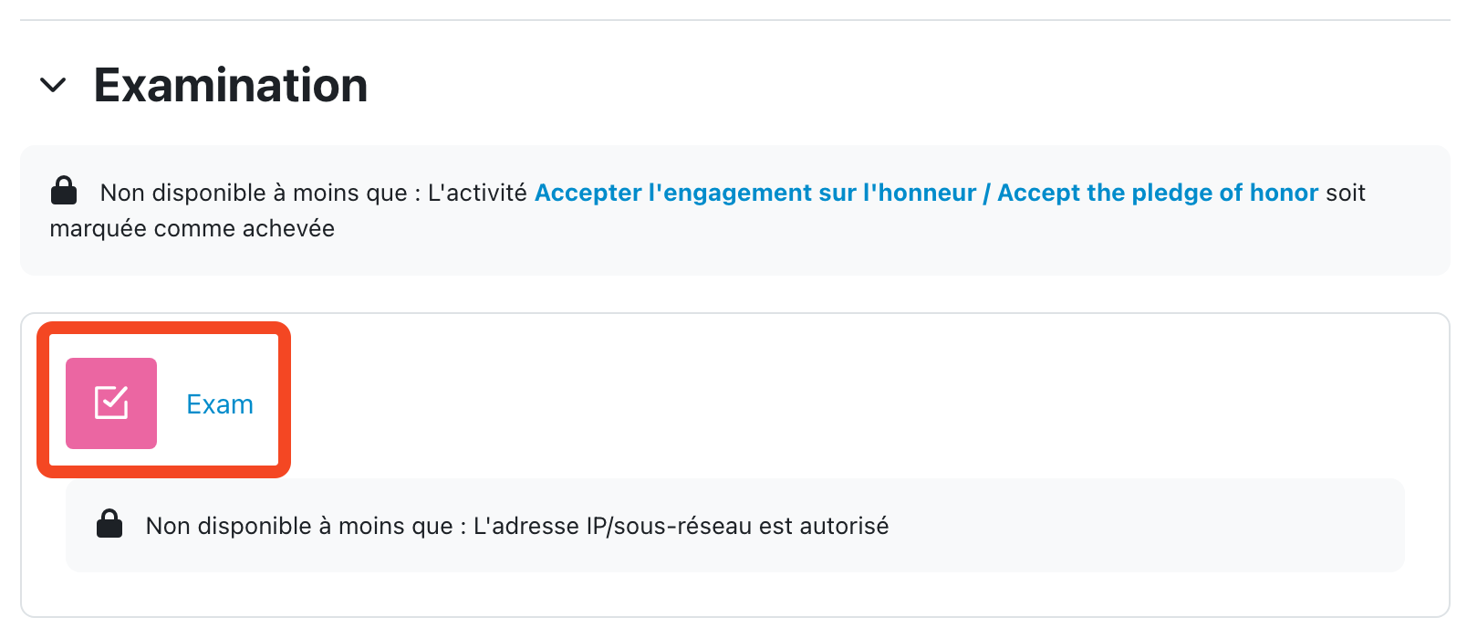The image size is (1467, 628).
Task: Click empty space right of the Exam link
Action: click(821, 404)
